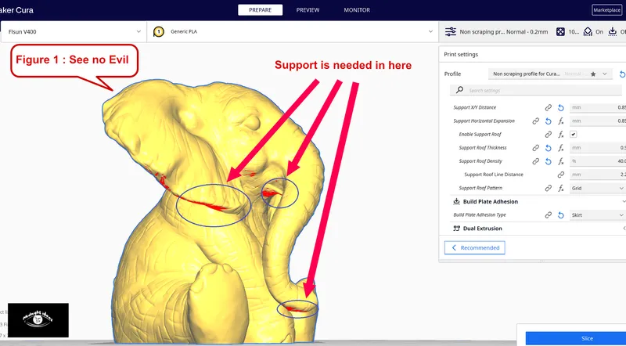Click formula icon for Enable Support Roof
This screenshot has height=346, width=626.
tap(561, 135)
